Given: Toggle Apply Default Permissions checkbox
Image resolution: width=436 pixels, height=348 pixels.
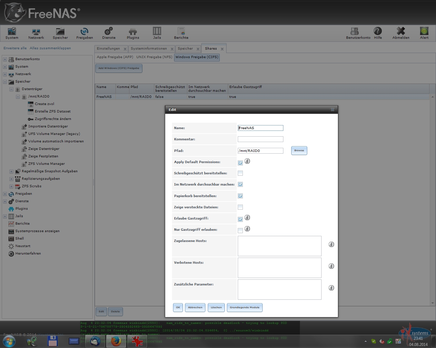Looking at the screenshot, I should click(240, 163).
